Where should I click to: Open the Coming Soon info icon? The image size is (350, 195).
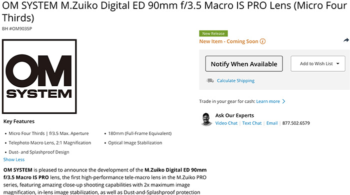click(x=262, y=41)
